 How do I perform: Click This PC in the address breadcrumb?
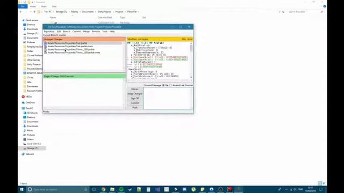48,12
